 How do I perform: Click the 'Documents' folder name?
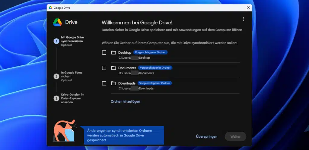point(127,68)
